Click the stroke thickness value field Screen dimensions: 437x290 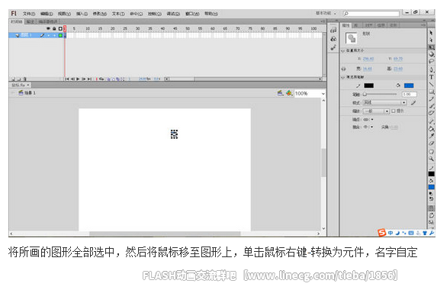tap(410, 95)
